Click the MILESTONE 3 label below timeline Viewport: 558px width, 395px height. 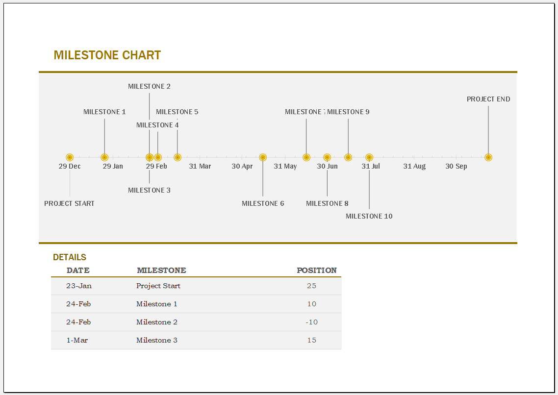coord(149,190)
